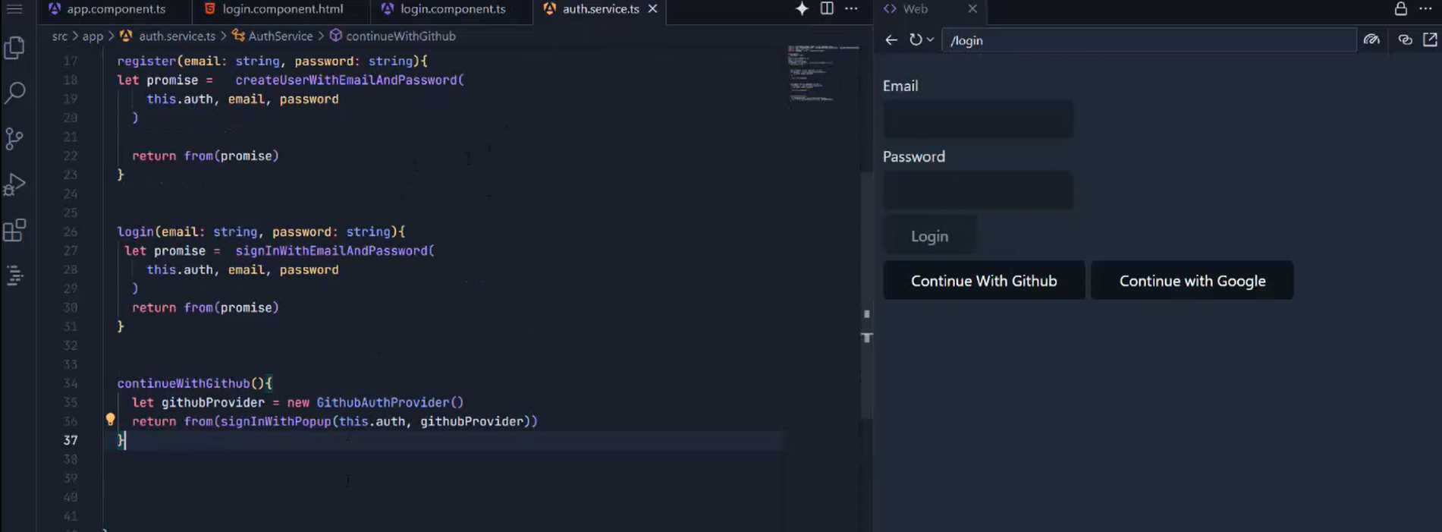
Task: Close the Web preview tab
Action: pyautogui.click(x=972, y=9)
